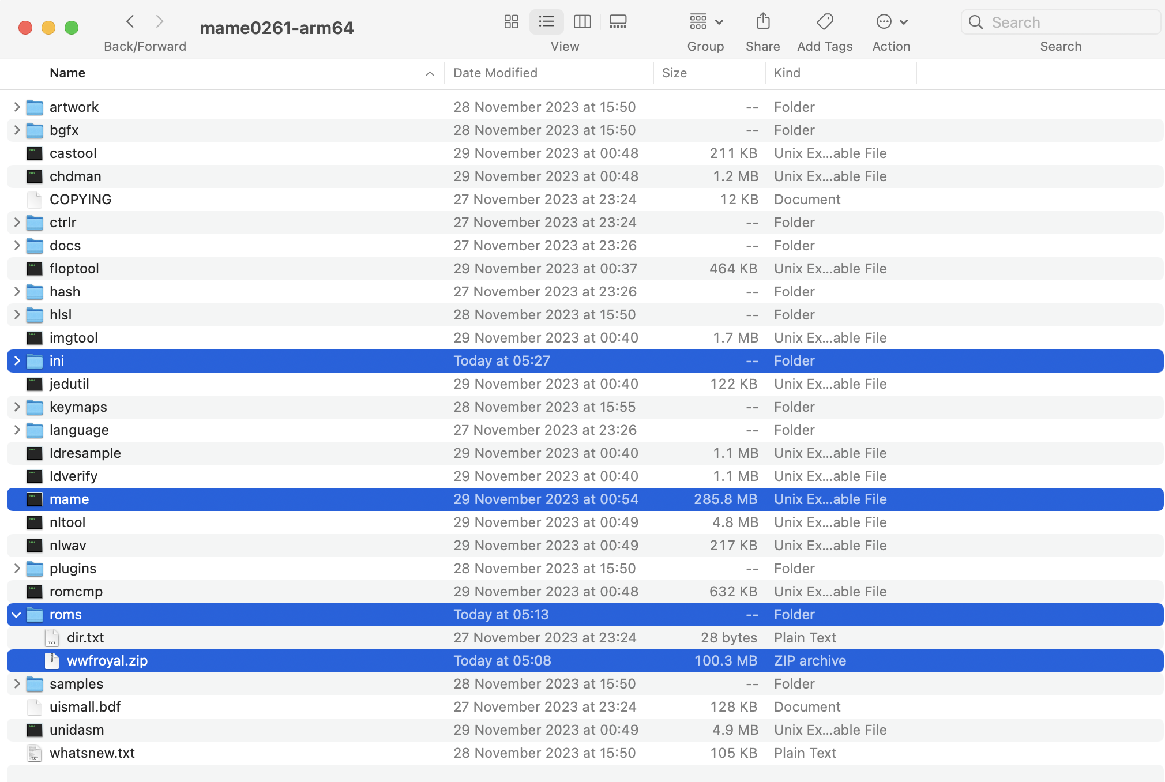The width and height of the screenshot is (1165, 782).
Task: Expand the ctrlr folder
Action: coord(17,222)
